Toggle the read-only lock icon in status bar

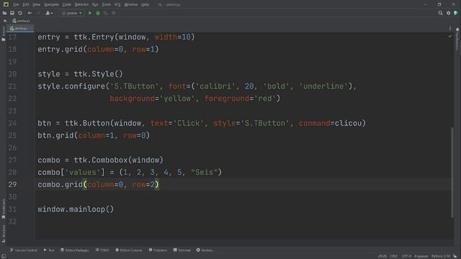click(x=455, y=256)
